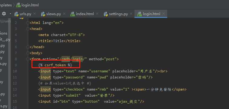The image size is (229, 109).
Task: Click value="ajax_提交" attribute
Action: coord(122,101)
